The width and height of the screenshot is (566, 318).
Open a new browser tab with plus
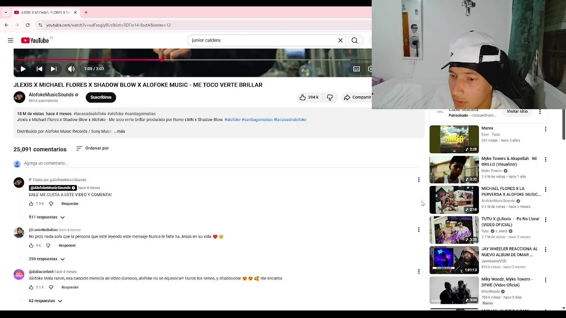click(x=86, y=12)
